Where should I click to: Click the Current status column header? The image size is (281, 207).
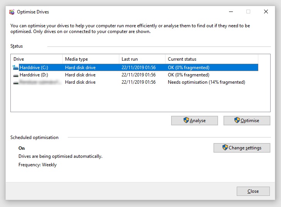point(211,59)
